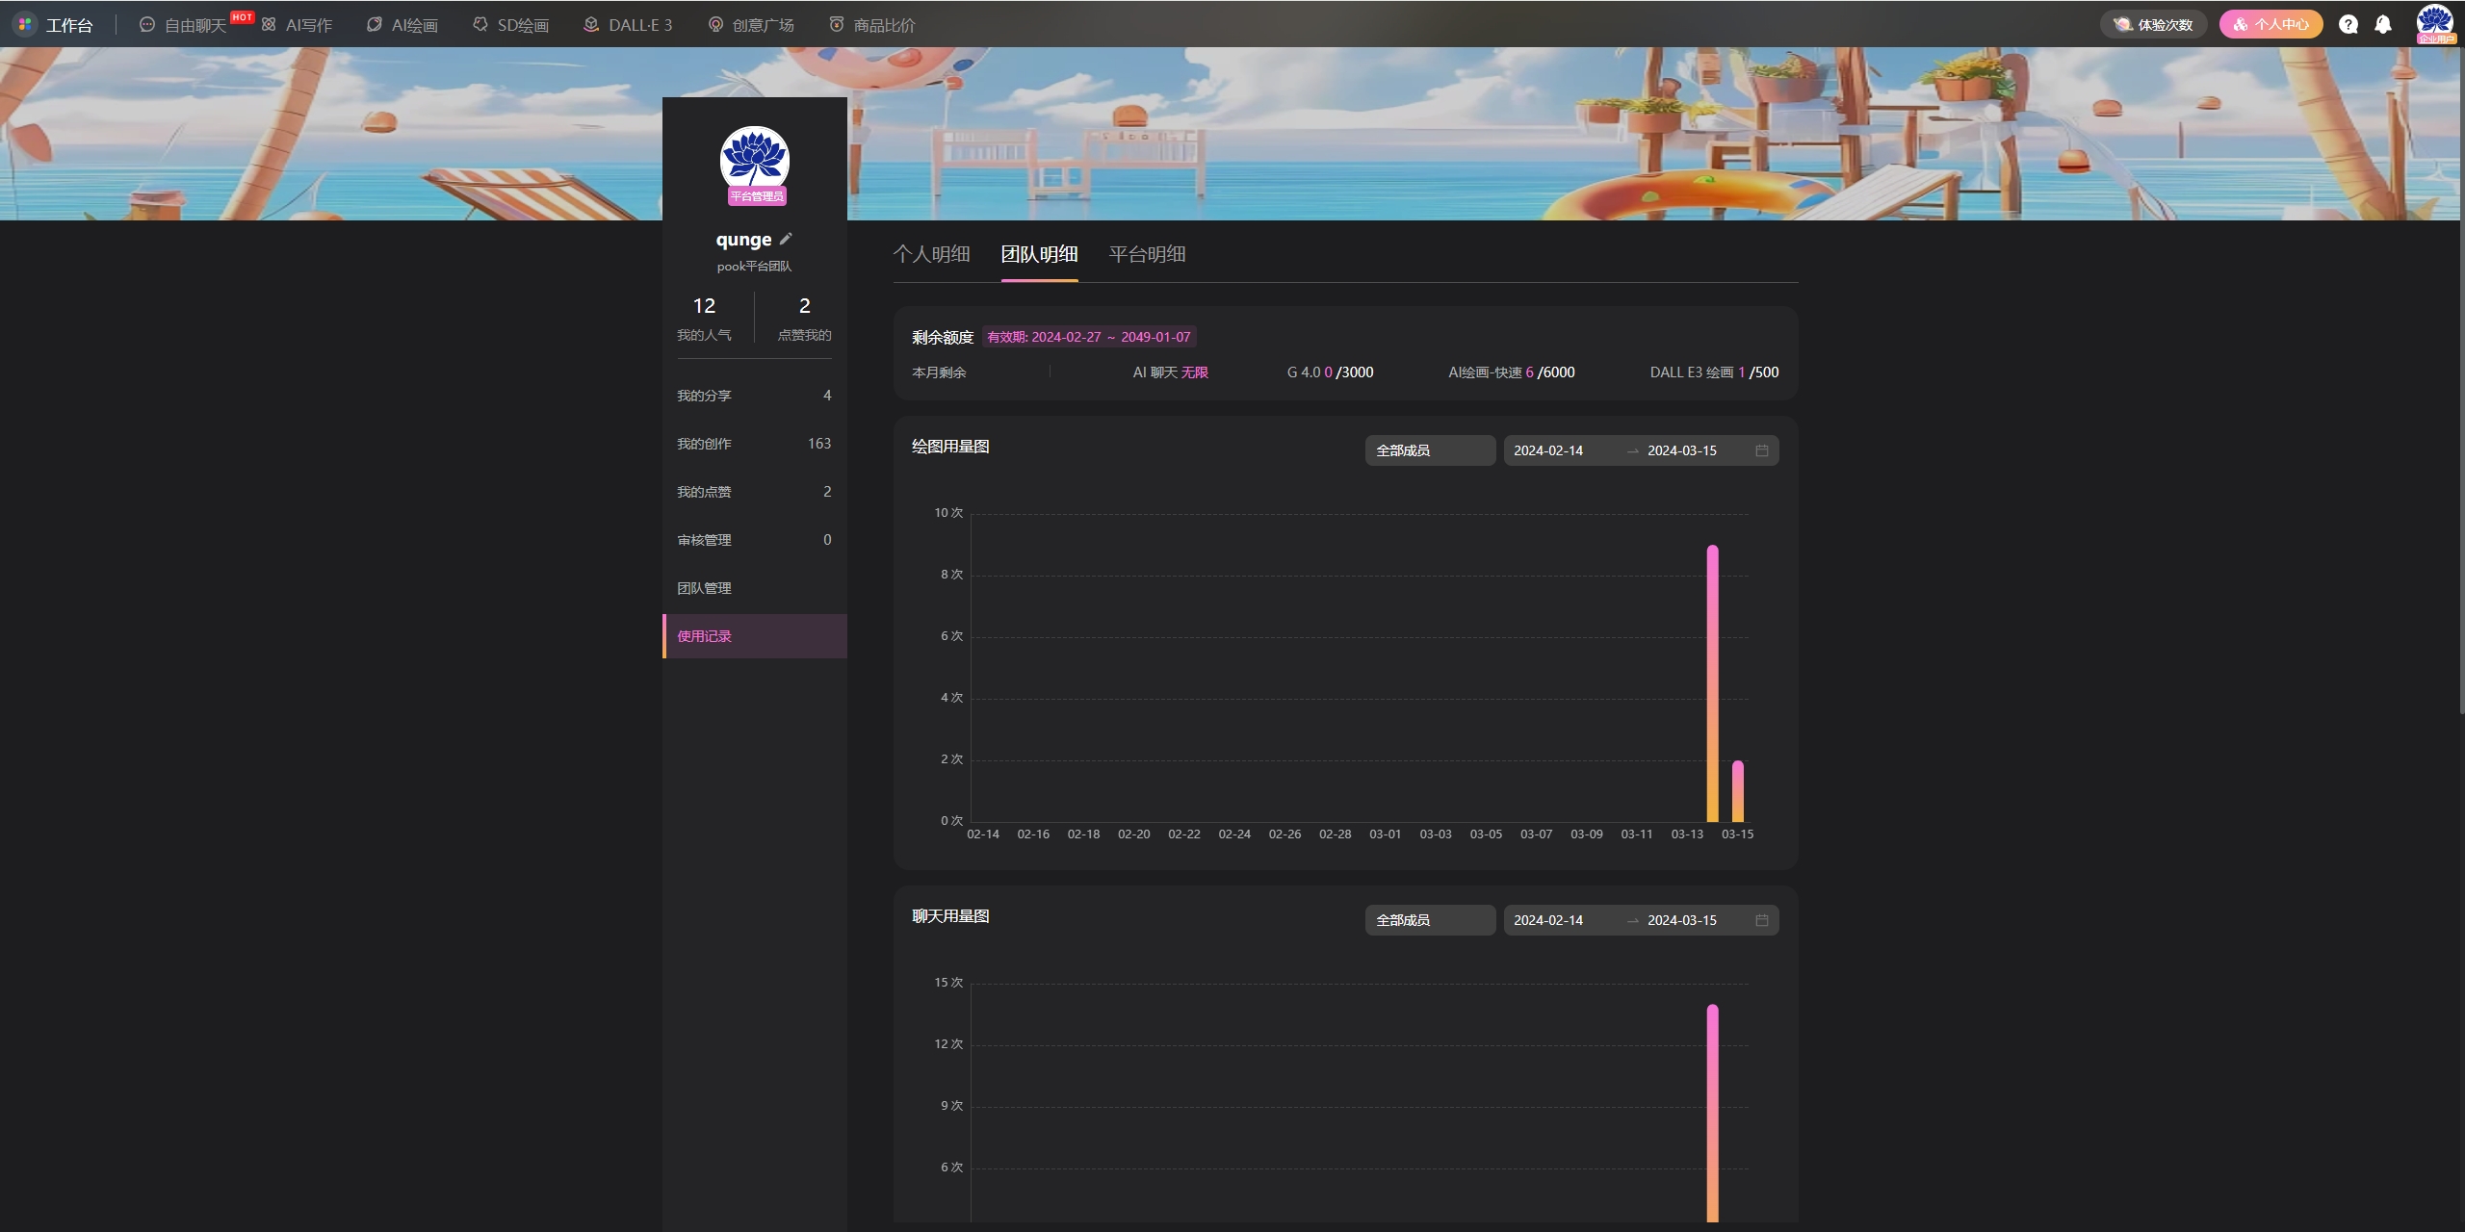Open SD绘画 navigation item

point(523,25)
